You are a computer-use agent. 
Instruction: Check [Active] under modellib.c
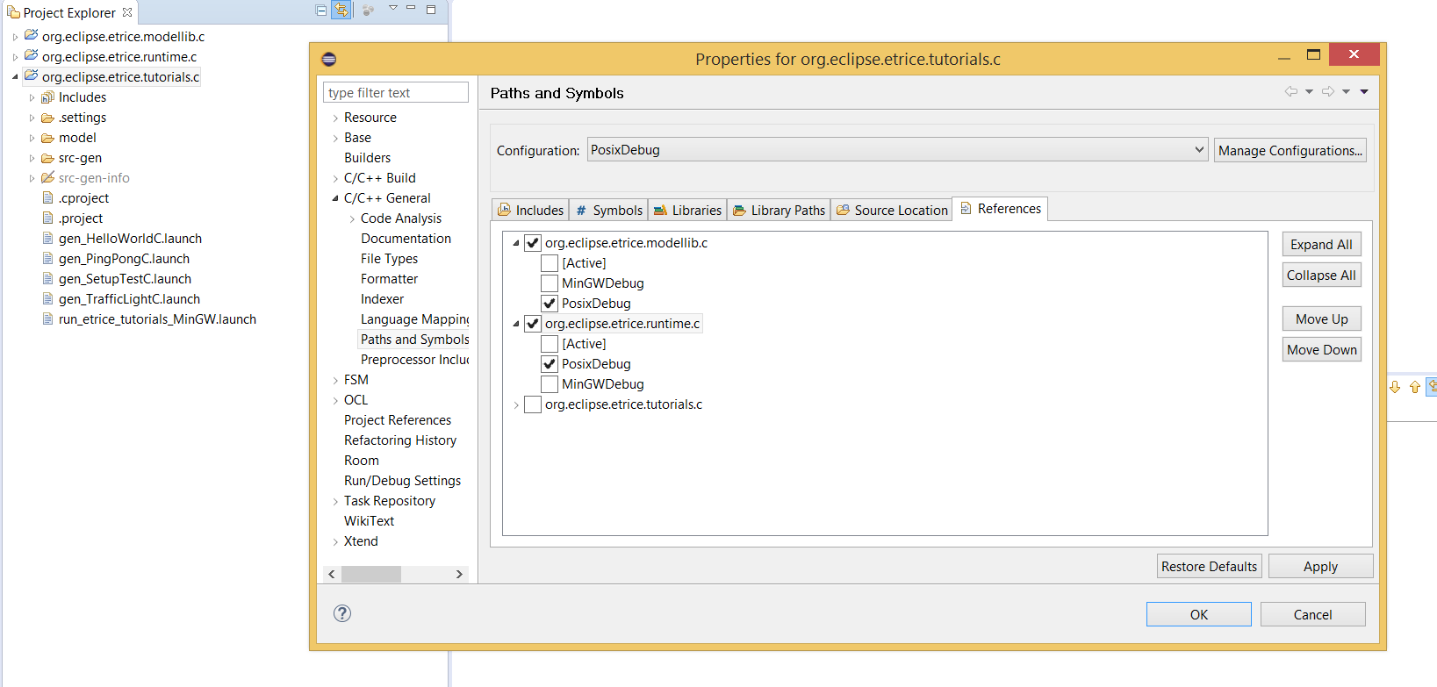[550, 263]
